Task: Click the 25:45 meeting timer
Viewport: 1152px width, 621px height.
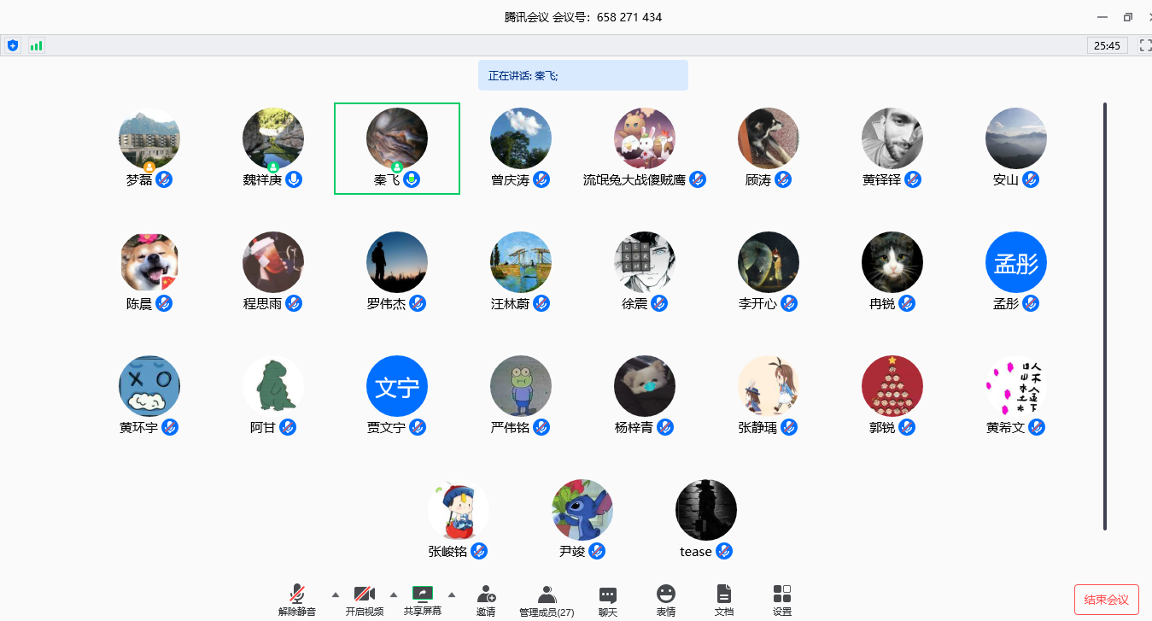Action: [1107, 45]
